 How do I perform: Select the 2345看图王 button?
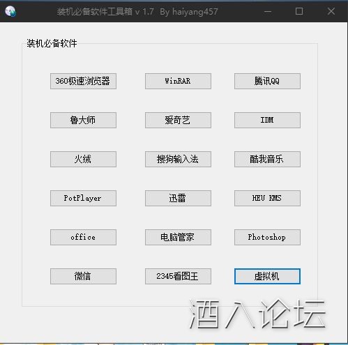click(178, 276)
